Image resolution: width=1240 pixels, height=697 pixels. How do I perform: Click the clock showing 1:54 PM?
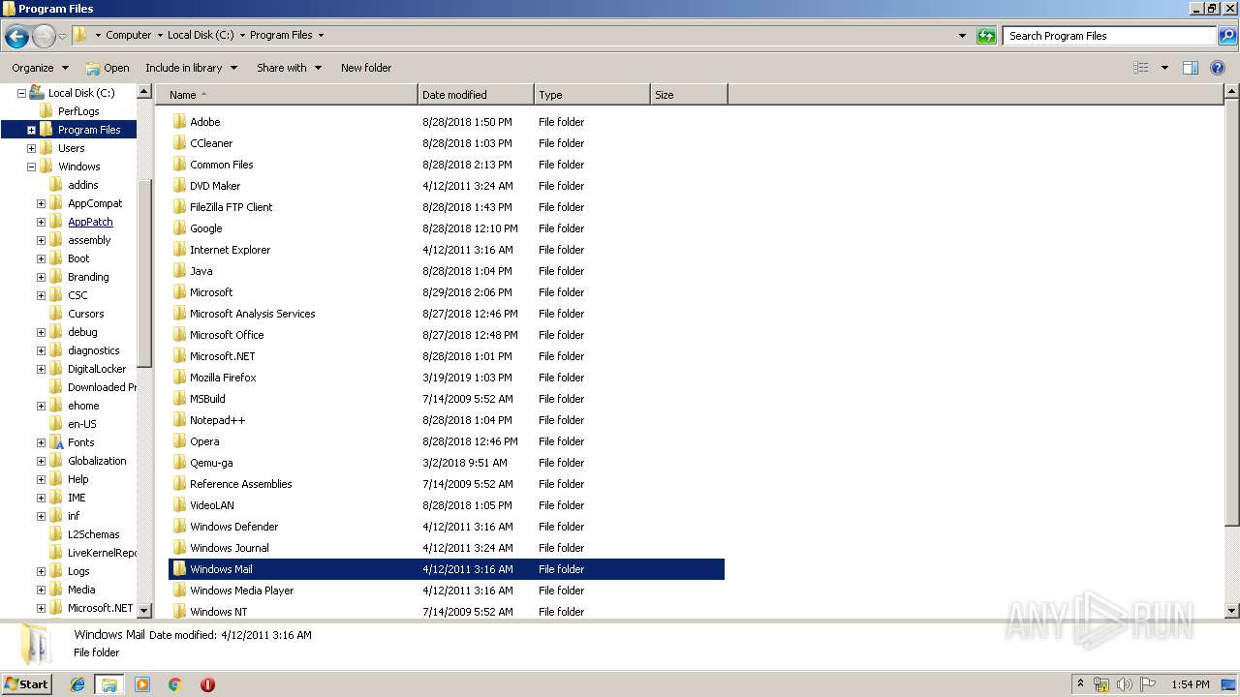point(1190,684)
